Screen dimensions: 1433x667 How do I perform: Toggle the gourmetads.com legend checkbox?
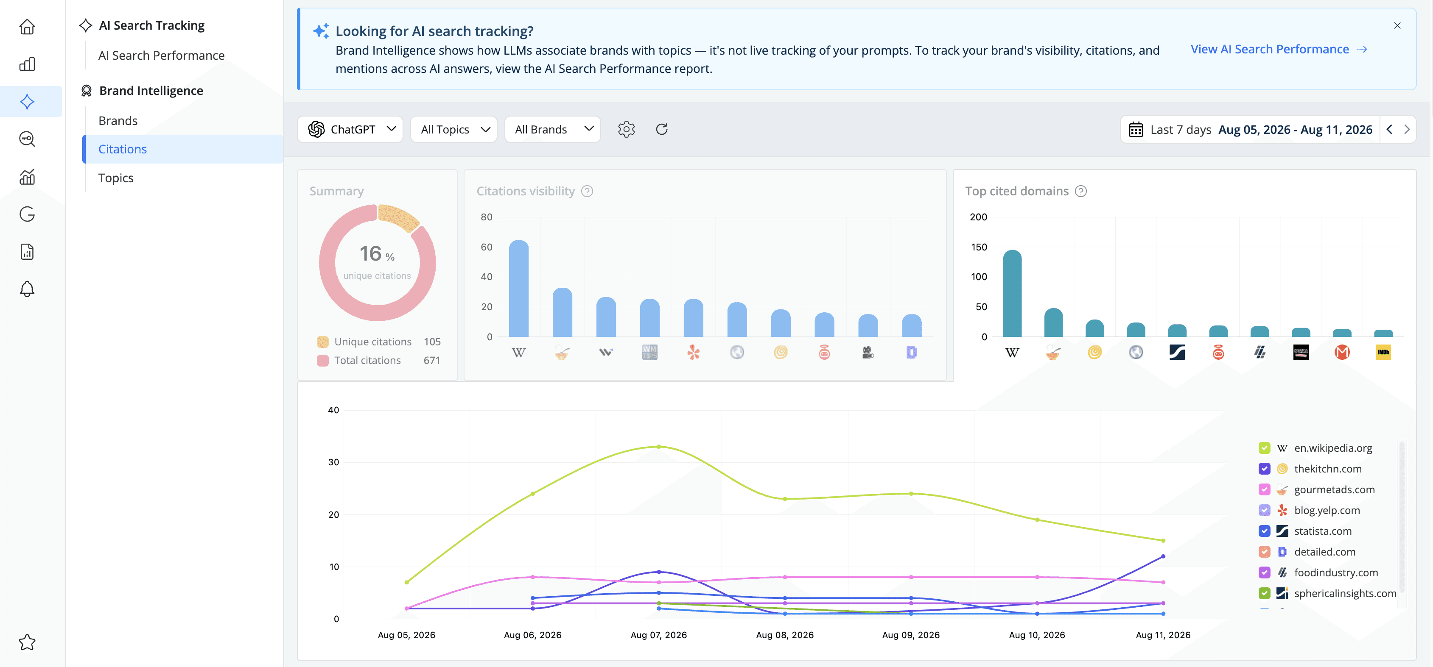coord(1264,490)
